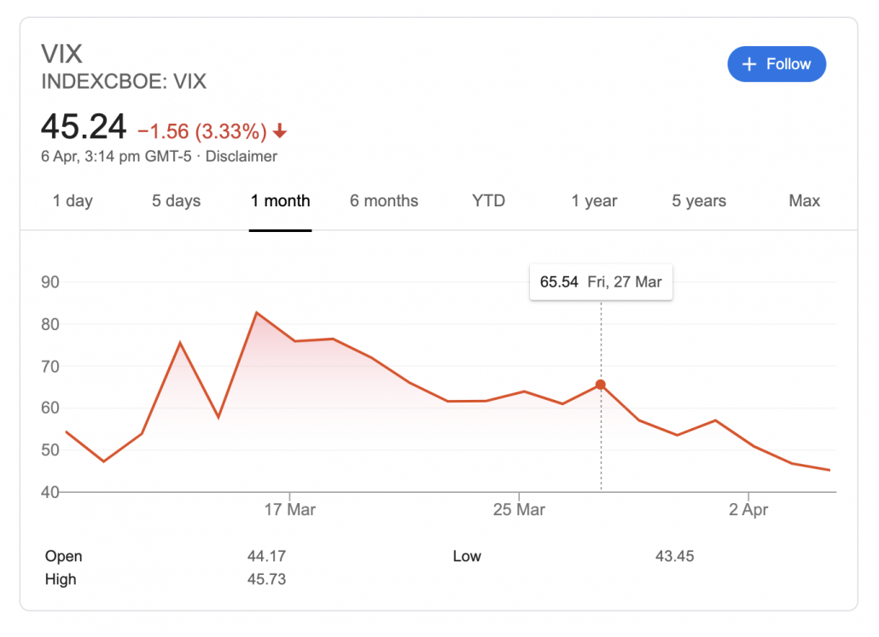
Task: Click the 17 Mar axis label
Action: click(x=290, y=510)
